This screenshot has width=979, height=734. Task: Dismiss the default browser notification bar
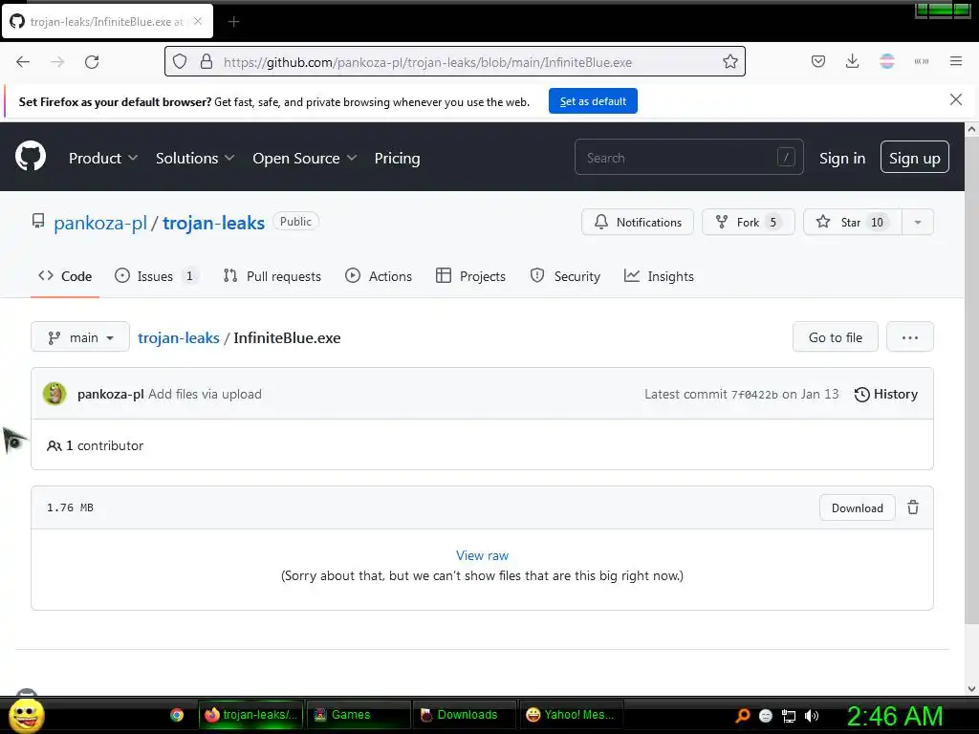956,99
